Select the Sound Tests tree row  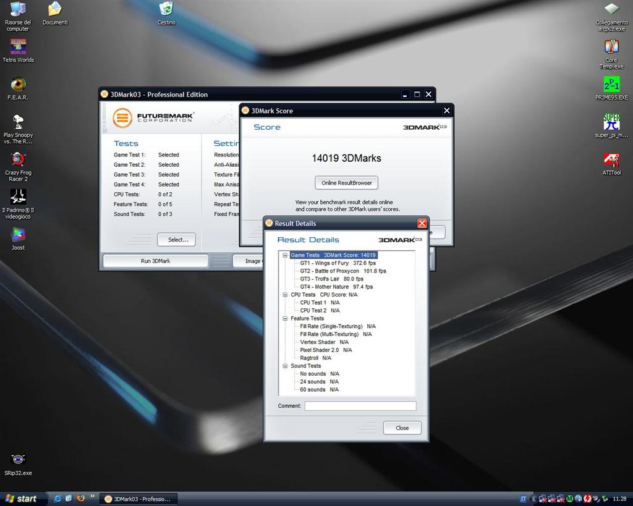coord(305,366)
